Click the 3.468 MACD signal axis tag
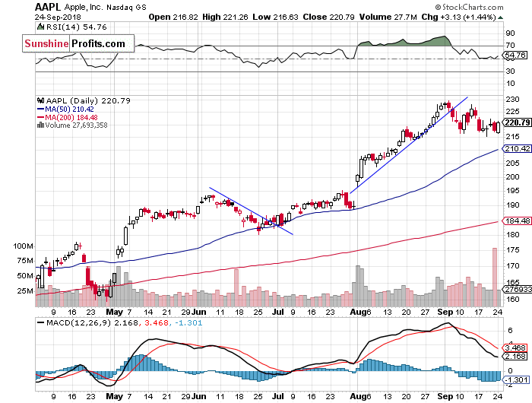 click(515, 347)
